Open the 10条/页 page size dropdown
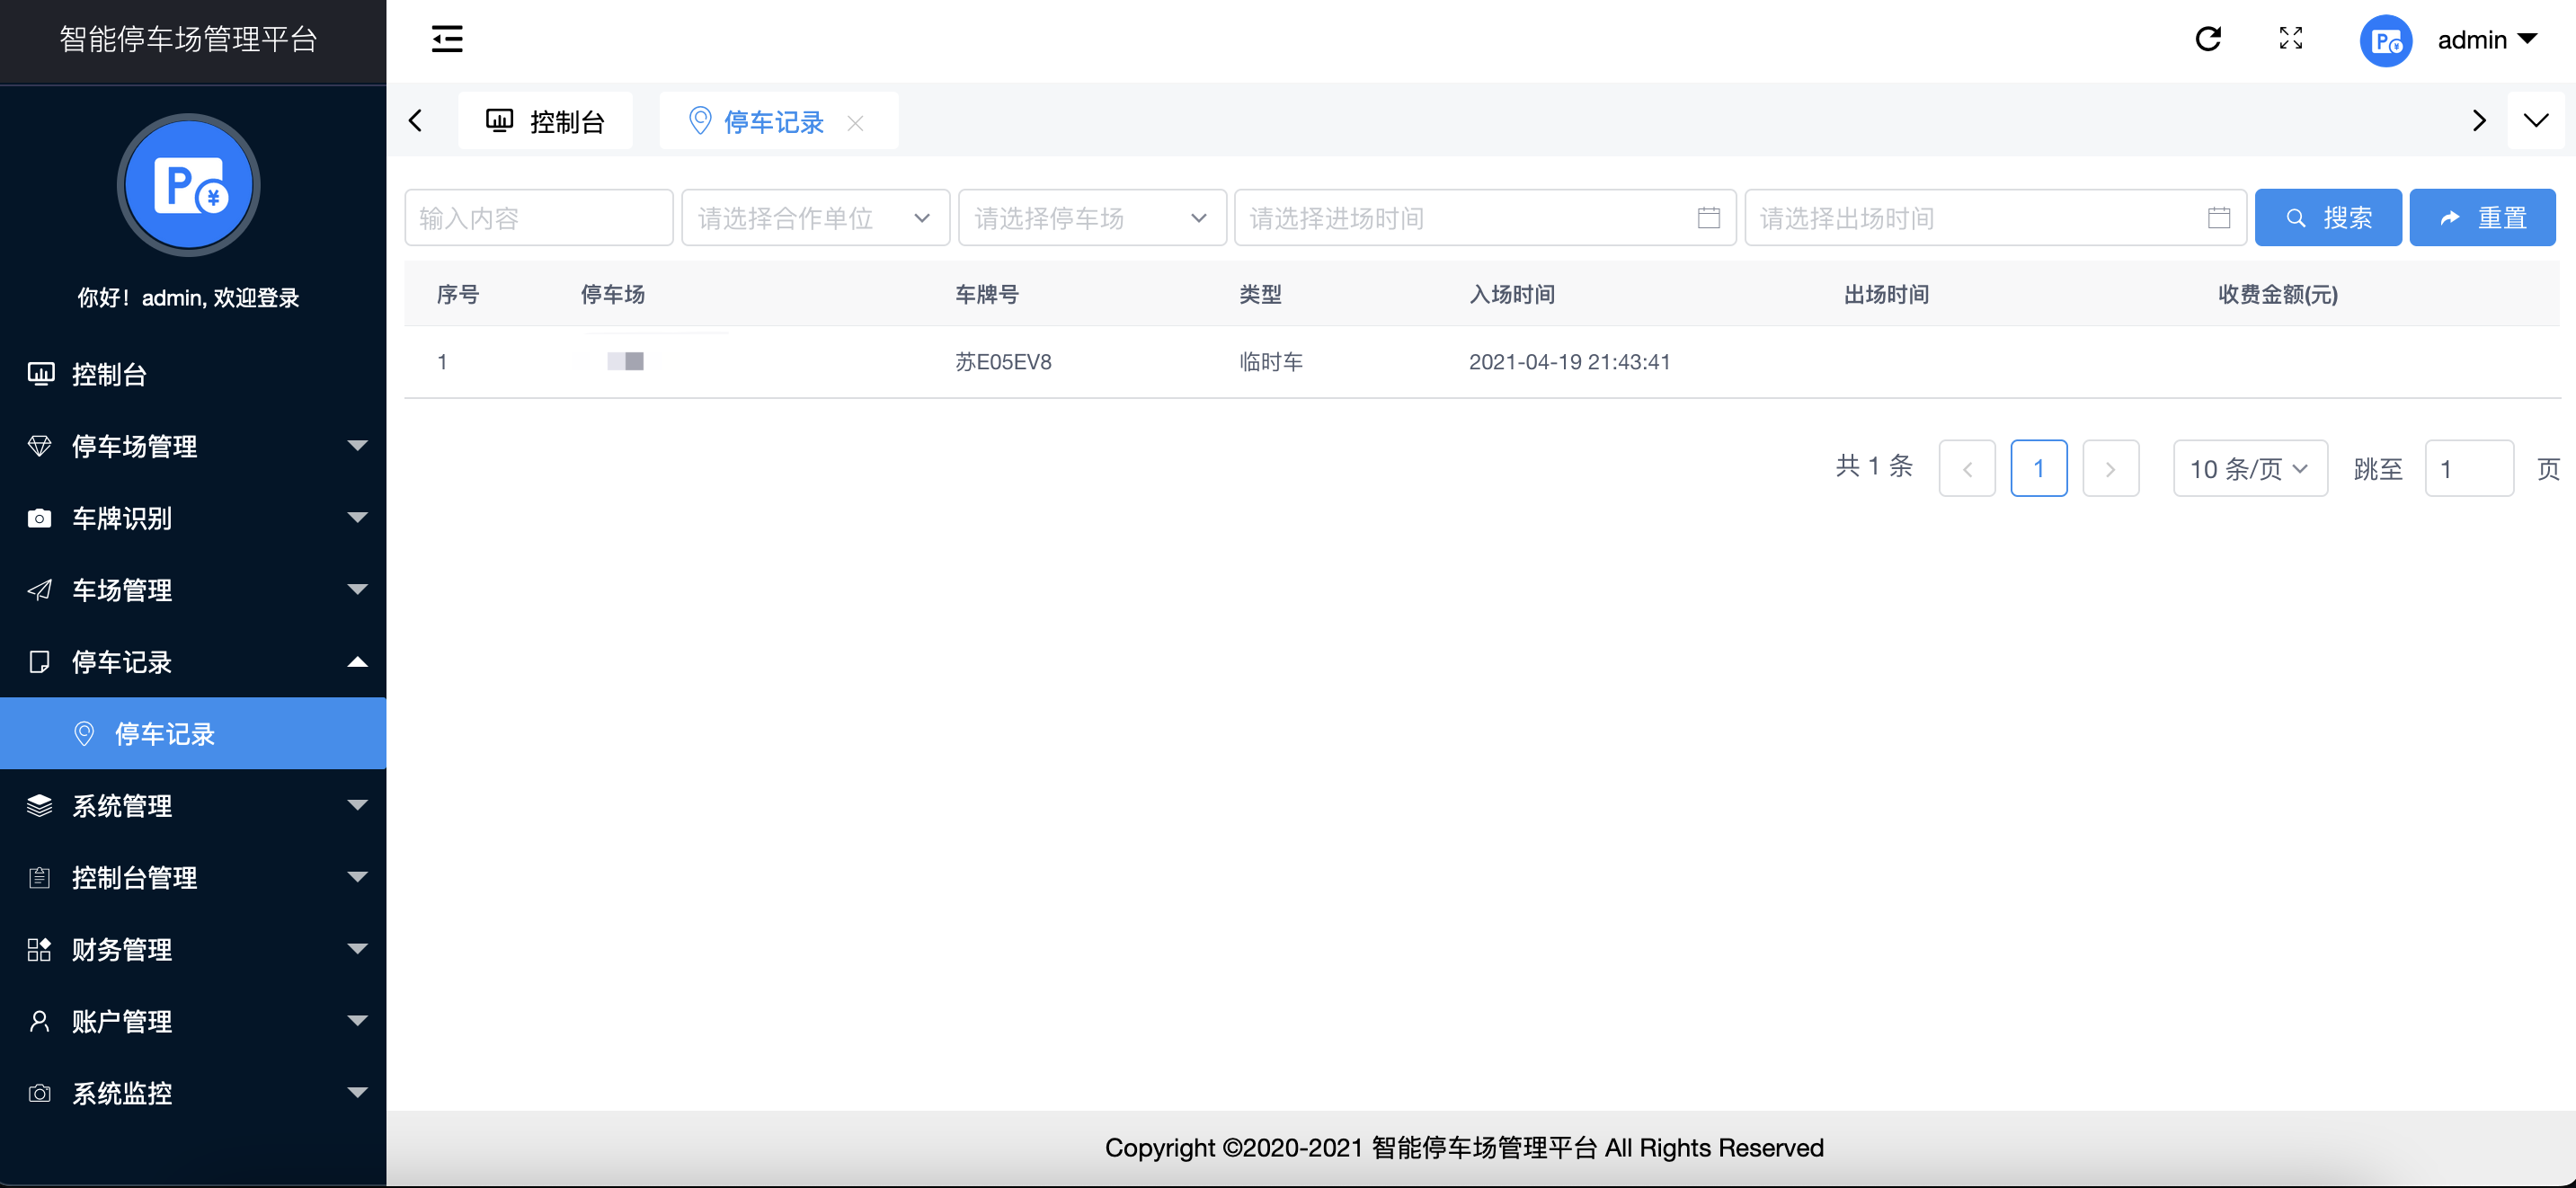Viewport: 2576px width, 1188px height. coord(2250,468)
